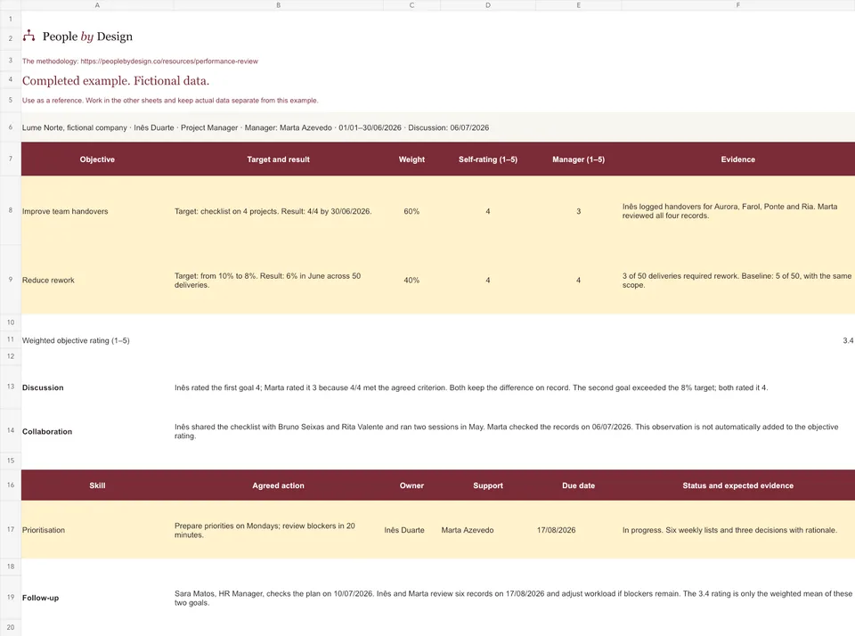Click the 'Objective' header cell
Image resolution: width=855 pixels, height=636 pixels.
(x=97, y=159)
